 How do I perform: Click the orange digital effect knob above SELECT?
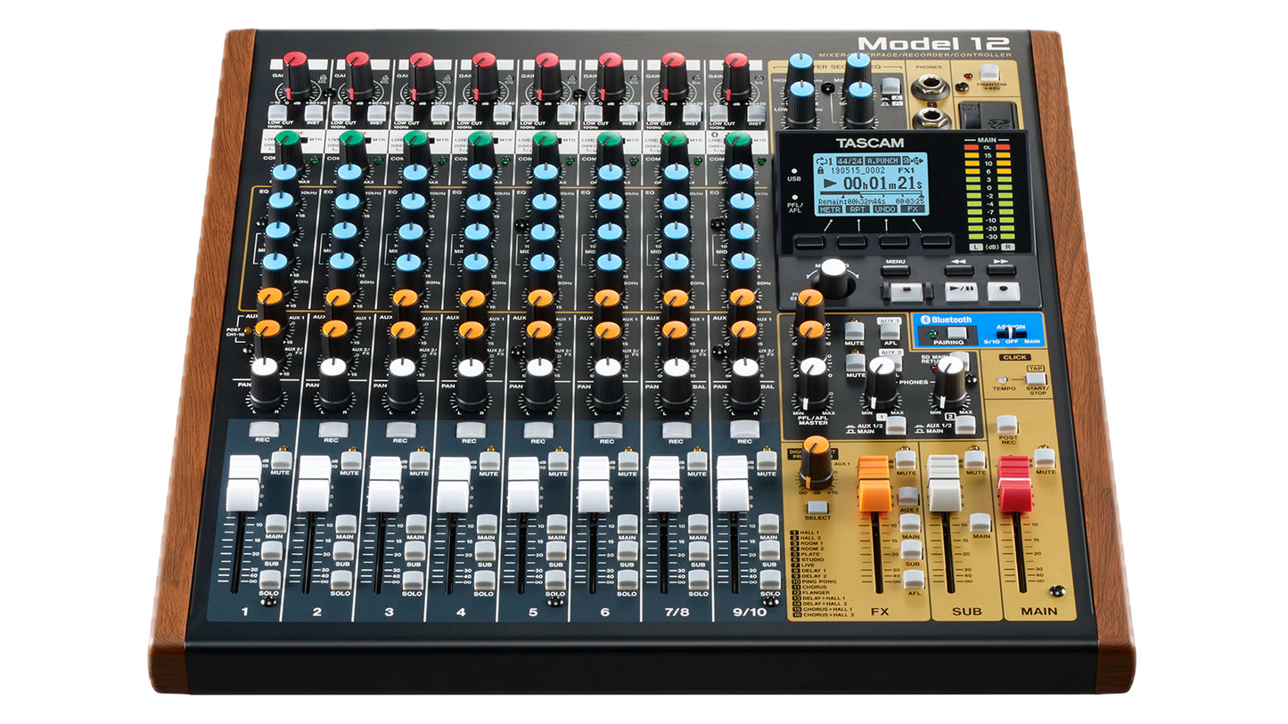pos(816,461)
